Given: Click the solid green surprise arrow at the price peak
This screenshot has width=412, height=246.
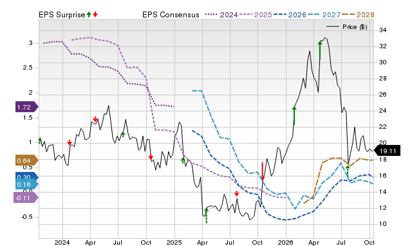Looking at the screenshot, I should tap(320, 50).
